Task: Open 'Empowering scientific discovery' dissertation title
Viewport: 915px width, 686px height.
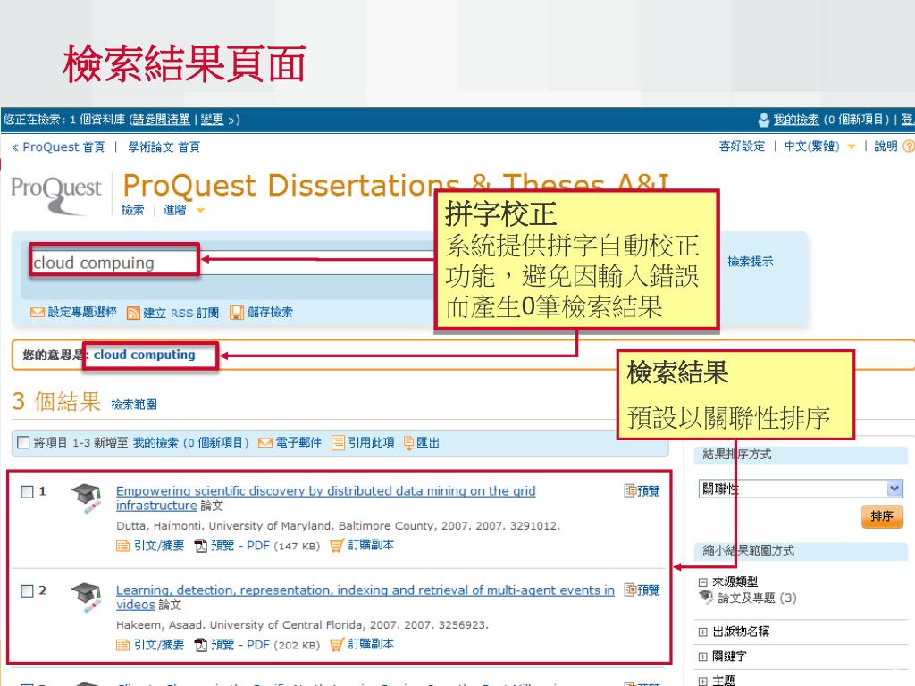Action: [325, 498]
